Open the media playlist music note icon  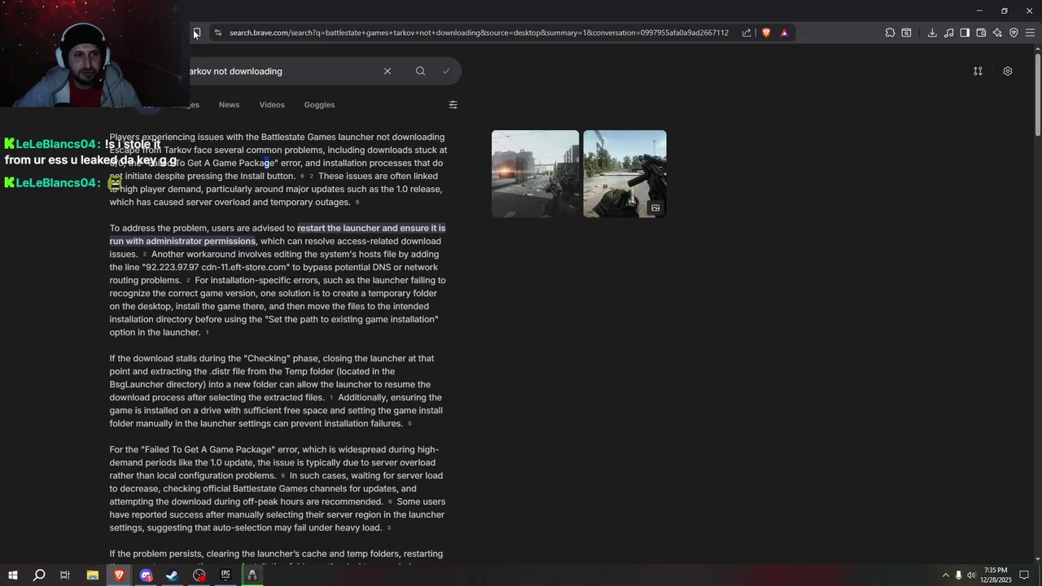pyautogui.click(x=948, y=33)
